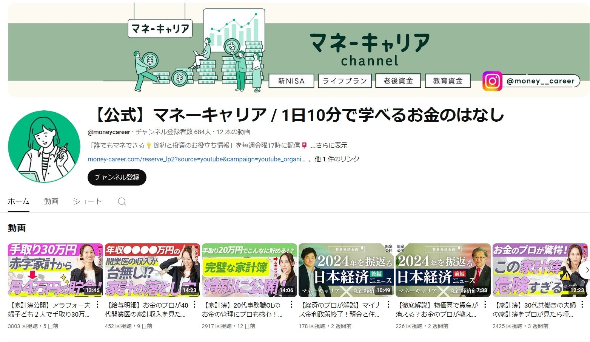Play the 2024年を振返る 前編 thumbnail
Viewport: 590px width, 342px height.
tap(443, 270)
